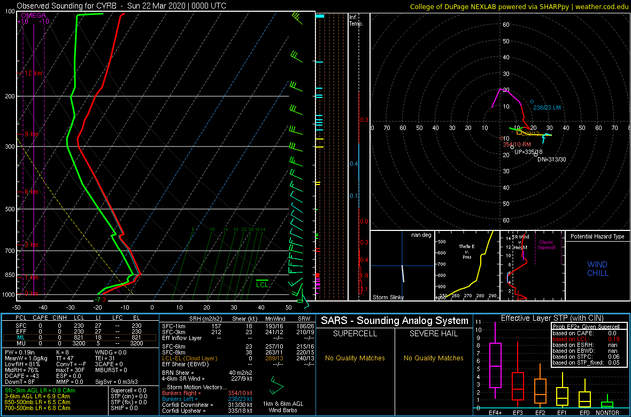Click the '3-6km AGL LR = 6.9 C/km' line
The width and height of the screenshot is (631, 417).
(37, 397)
